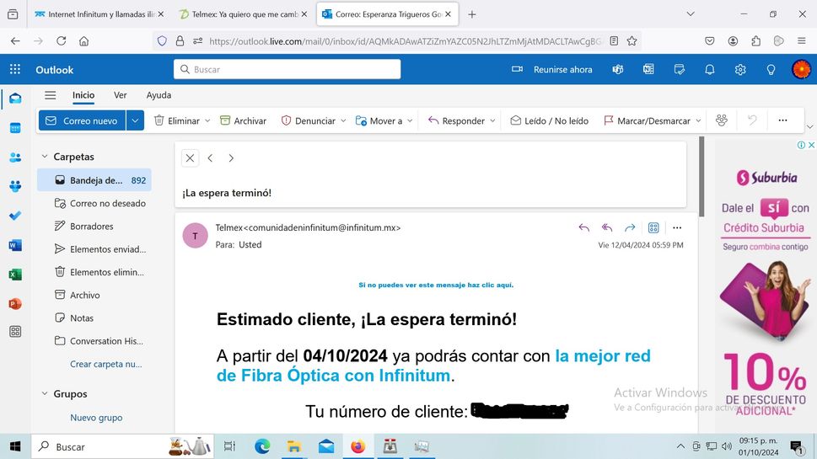This screenshot has height=459, width=817.
Task: Click Crear carpeta nueva link
Action: click(105, 364)
